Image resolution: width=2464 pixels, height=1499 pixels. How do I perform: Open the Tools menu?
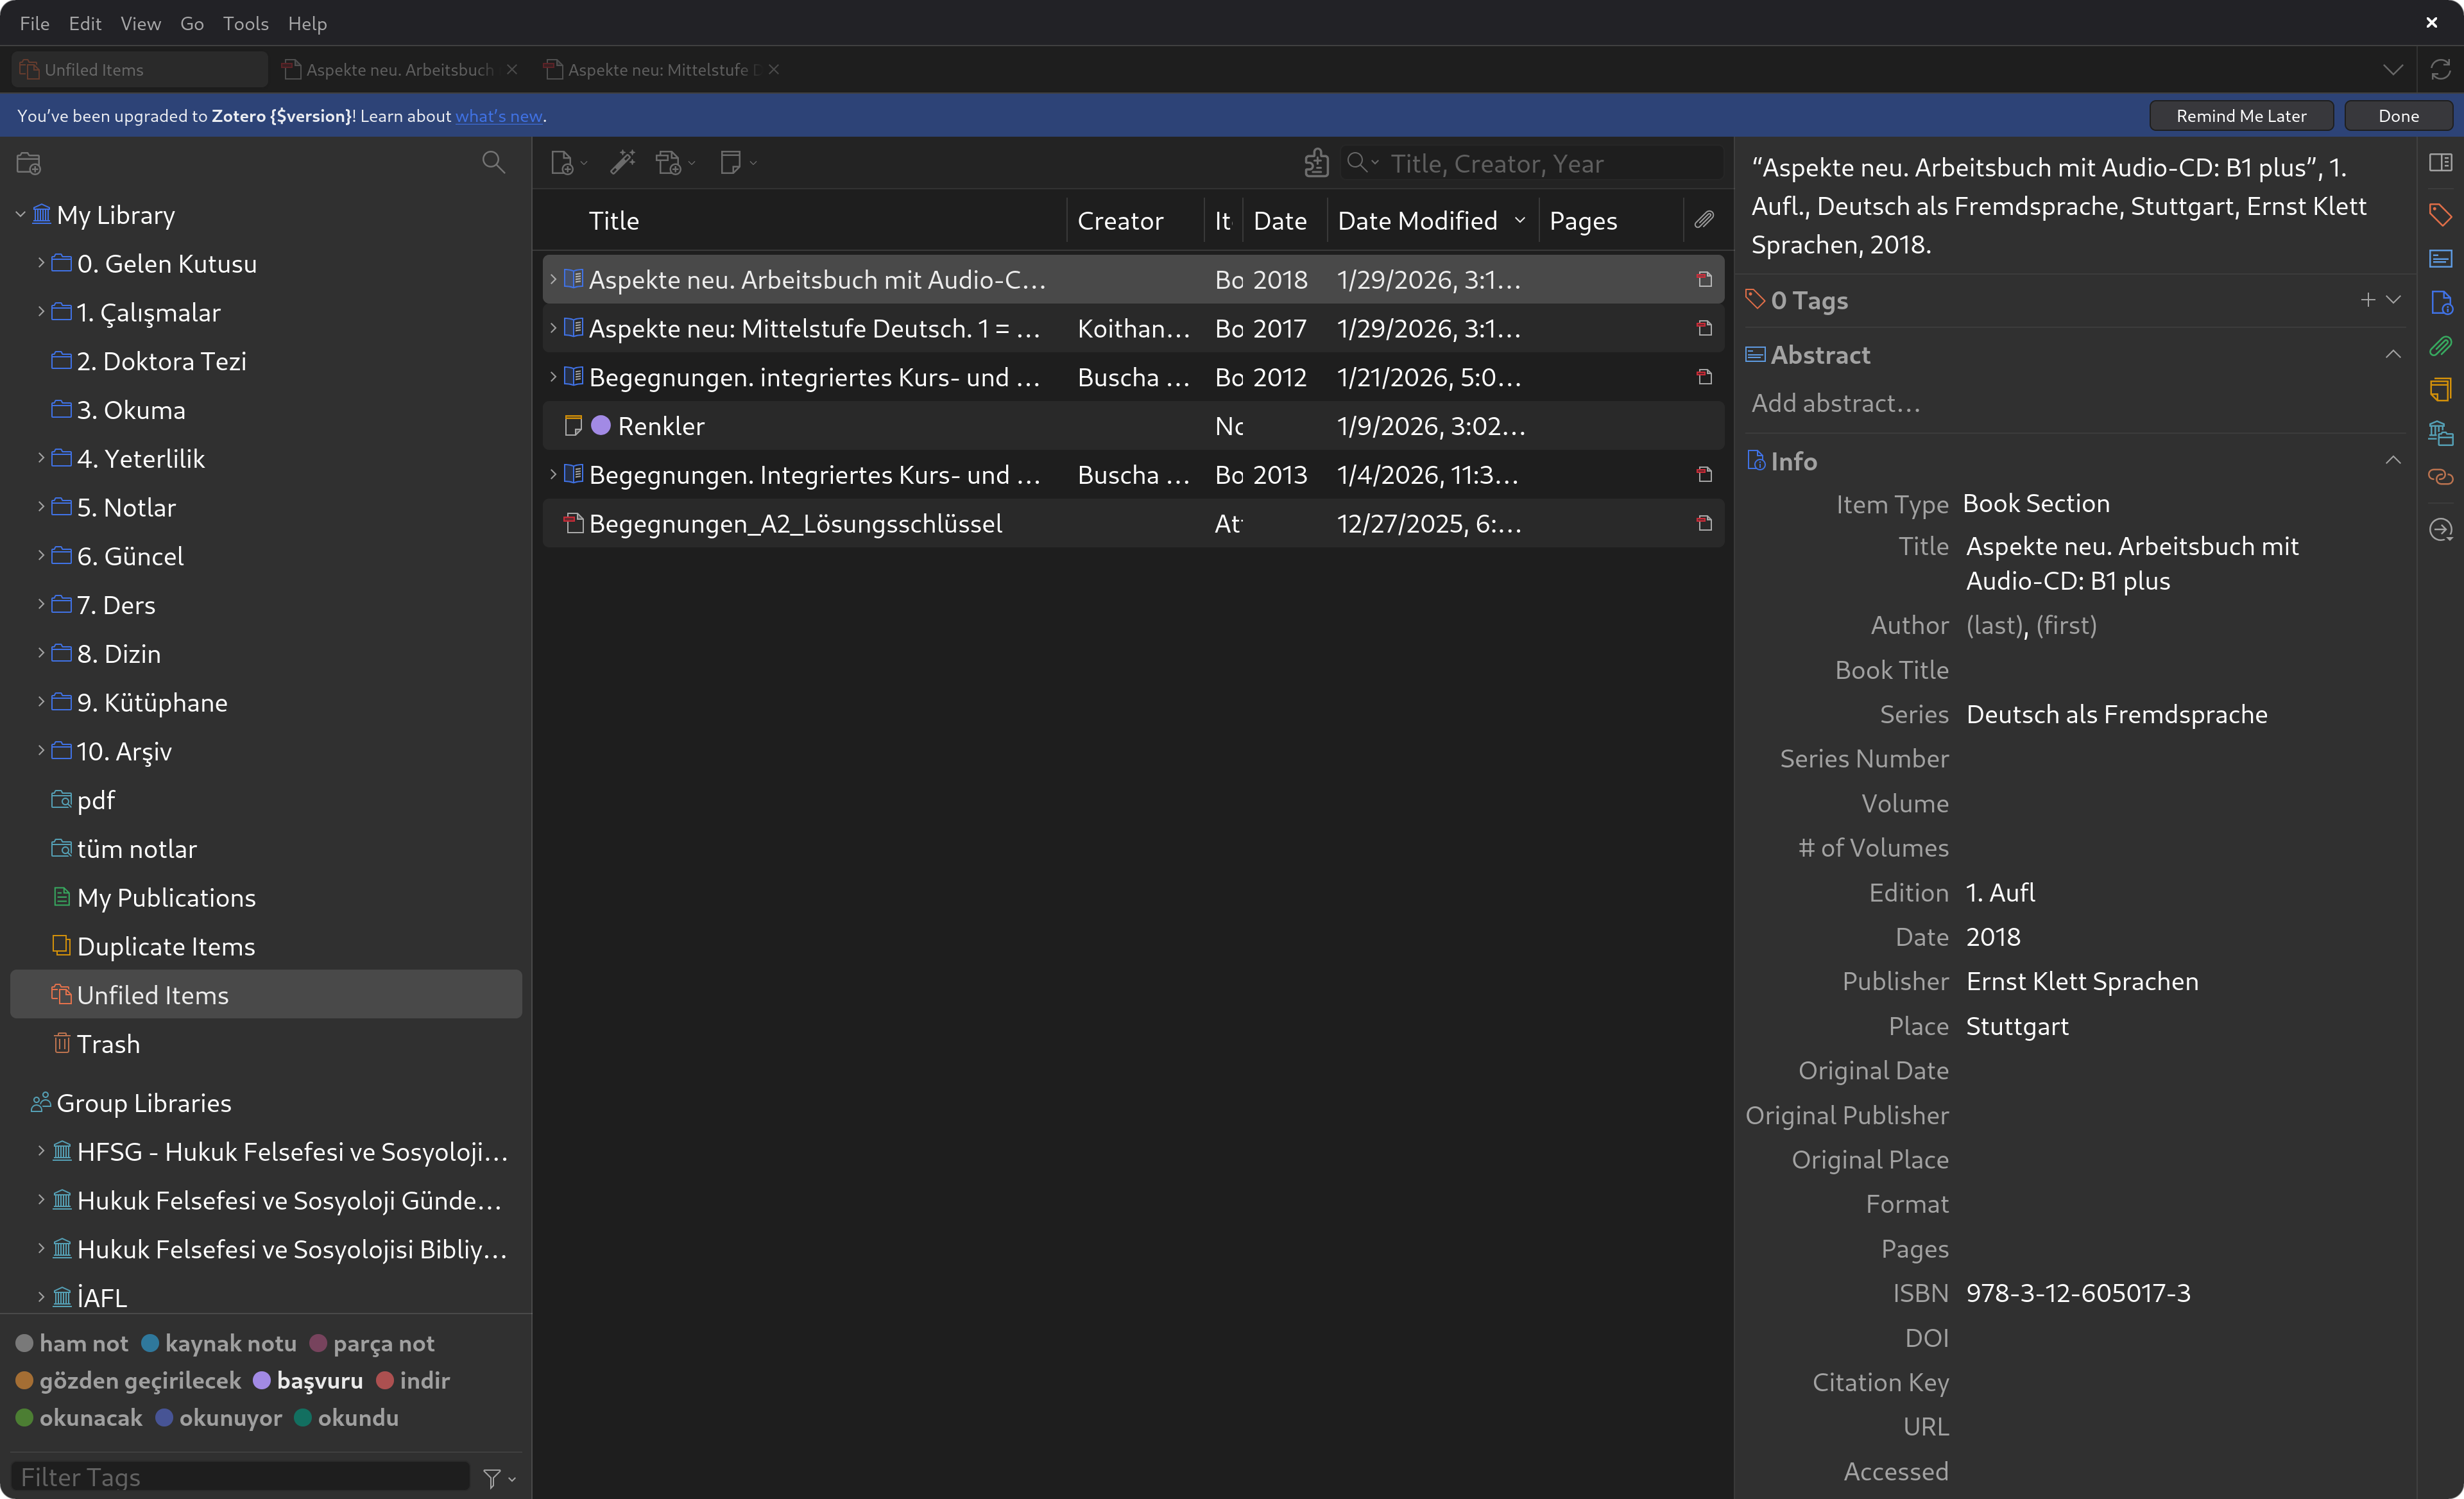tap(245, 23)
